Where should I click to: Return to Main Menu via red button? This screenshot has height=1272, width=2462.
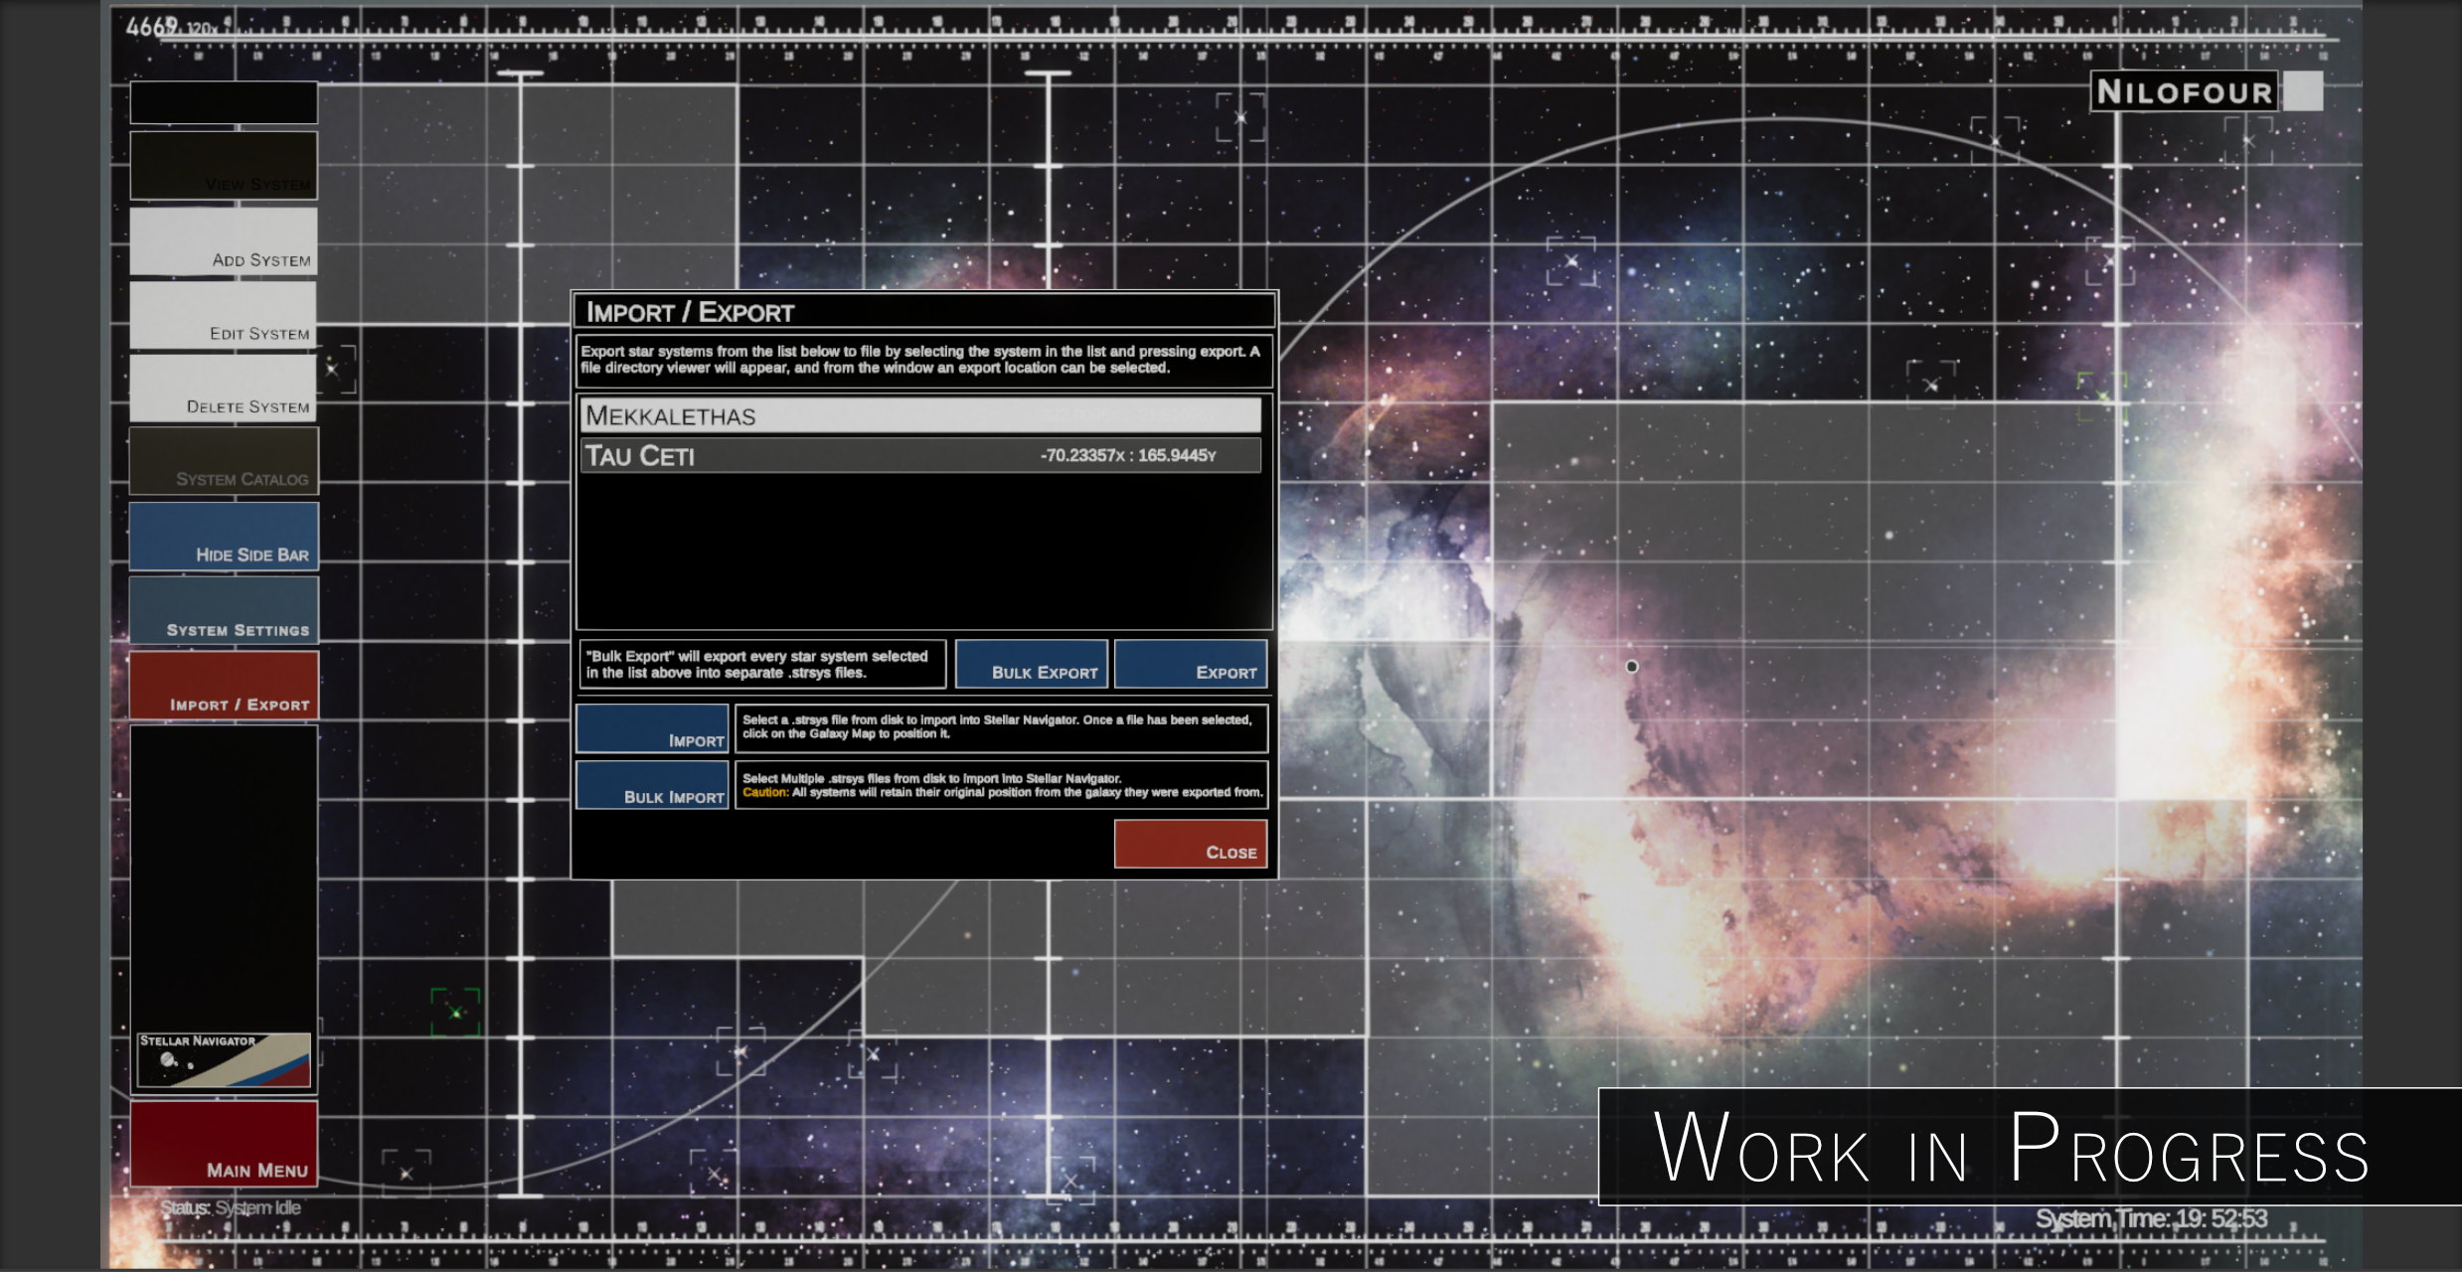coord(224,1144)
